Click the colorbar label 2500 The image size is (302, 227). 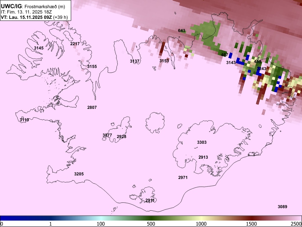coord(297,224)
